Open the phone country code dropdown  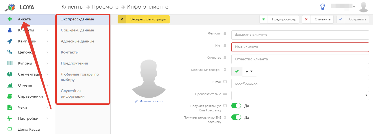(x=249, y=71)
